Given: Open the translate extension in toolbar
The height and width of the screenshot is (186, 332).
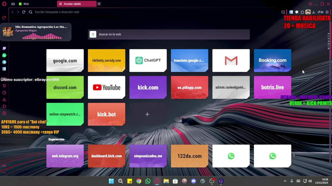Looking at the screenshot, I should [291, 12].
